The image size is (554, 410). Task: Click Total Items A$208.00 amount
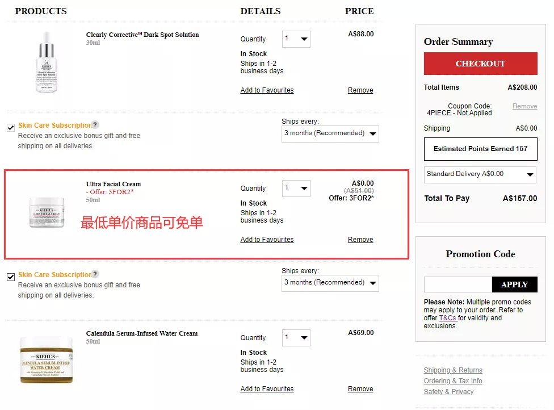[x=522, y=87]
